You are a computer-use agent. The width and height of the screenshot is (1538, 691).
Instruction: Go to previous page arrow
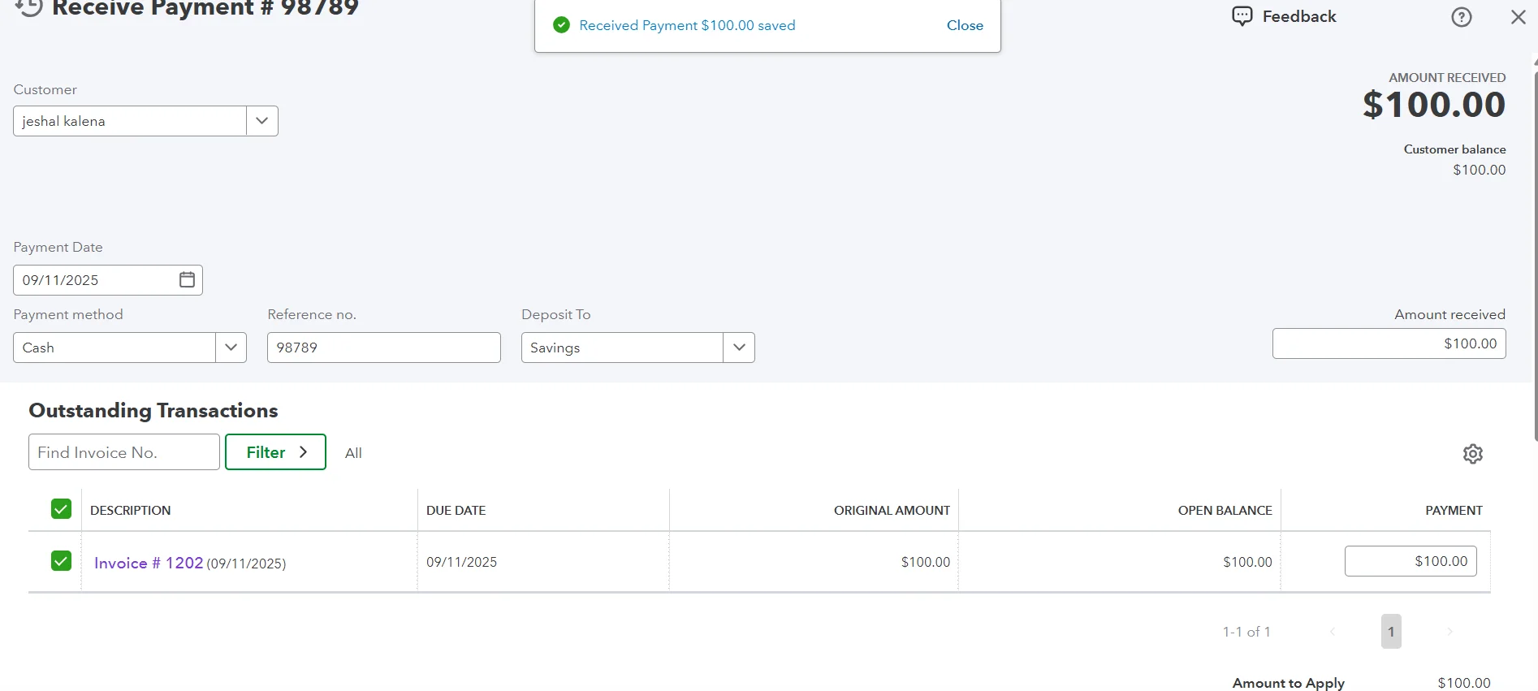coord(1333,632)
